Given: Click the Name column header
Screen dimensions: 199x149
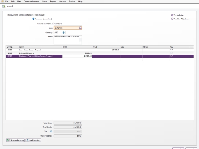Looking at the screenshot, I should pos(40,47).
